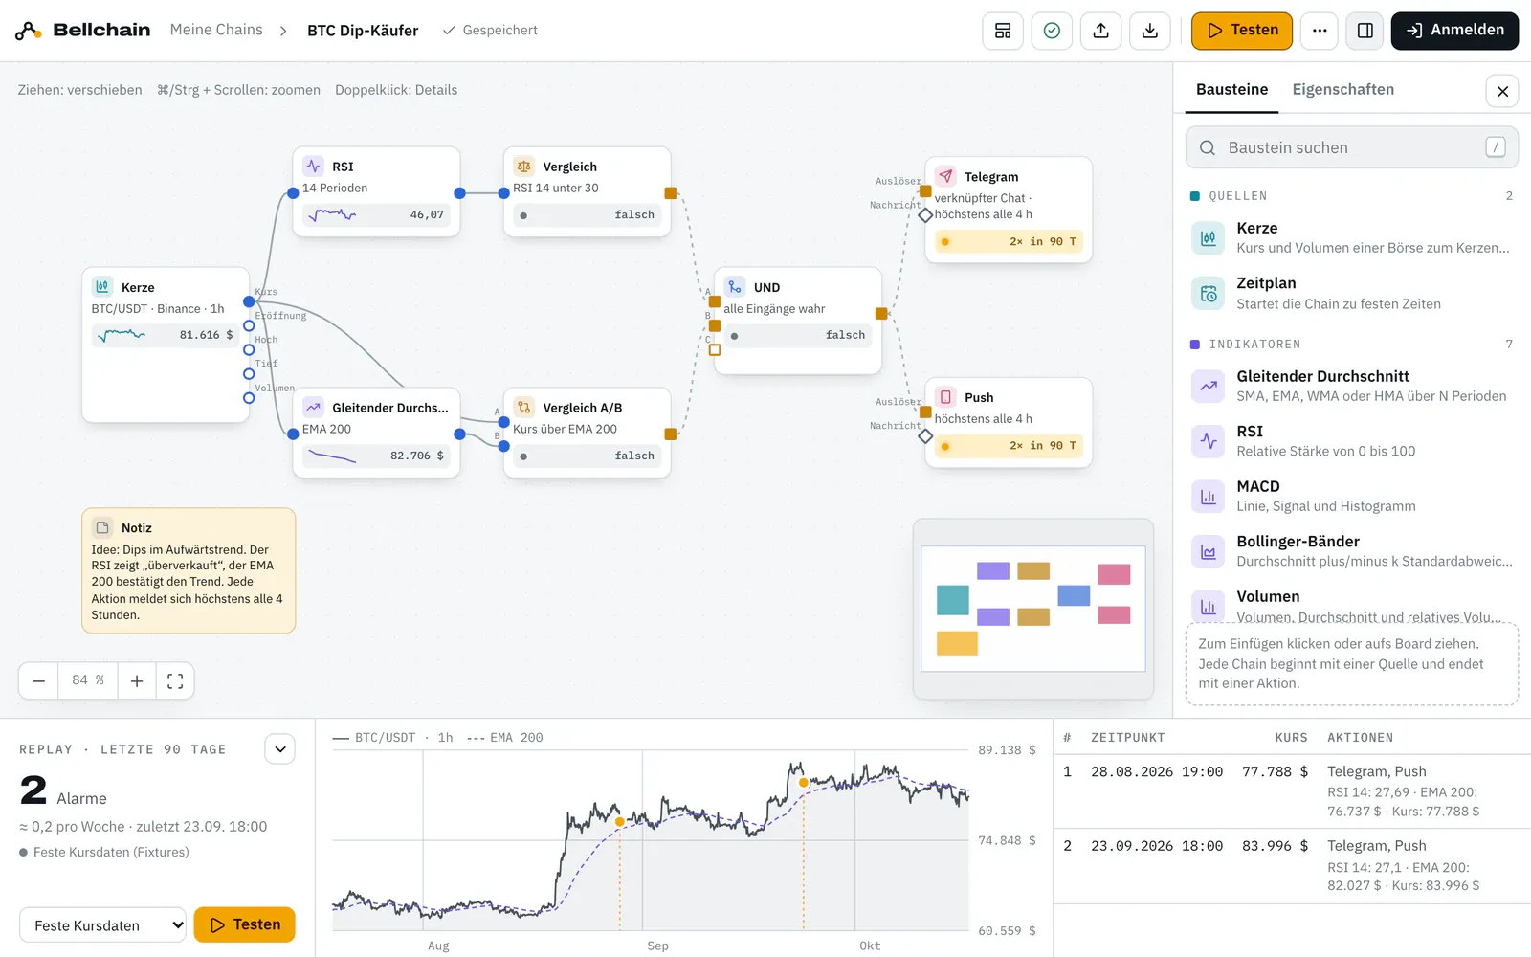Click the board minimap overview

click(1033, 609)
